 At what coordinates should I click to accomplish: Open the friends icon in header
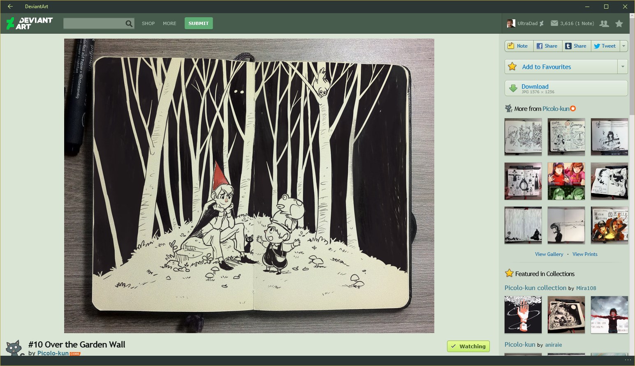[604, 23]
